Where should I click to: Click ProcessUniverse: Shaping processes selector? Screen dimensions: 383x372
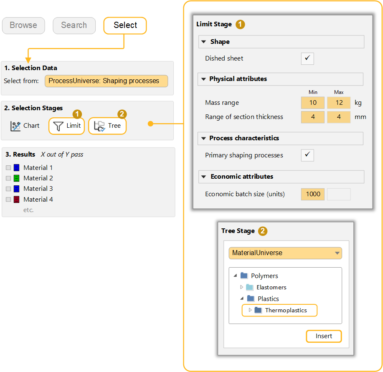pyautogui.click(x=106, y=81)
